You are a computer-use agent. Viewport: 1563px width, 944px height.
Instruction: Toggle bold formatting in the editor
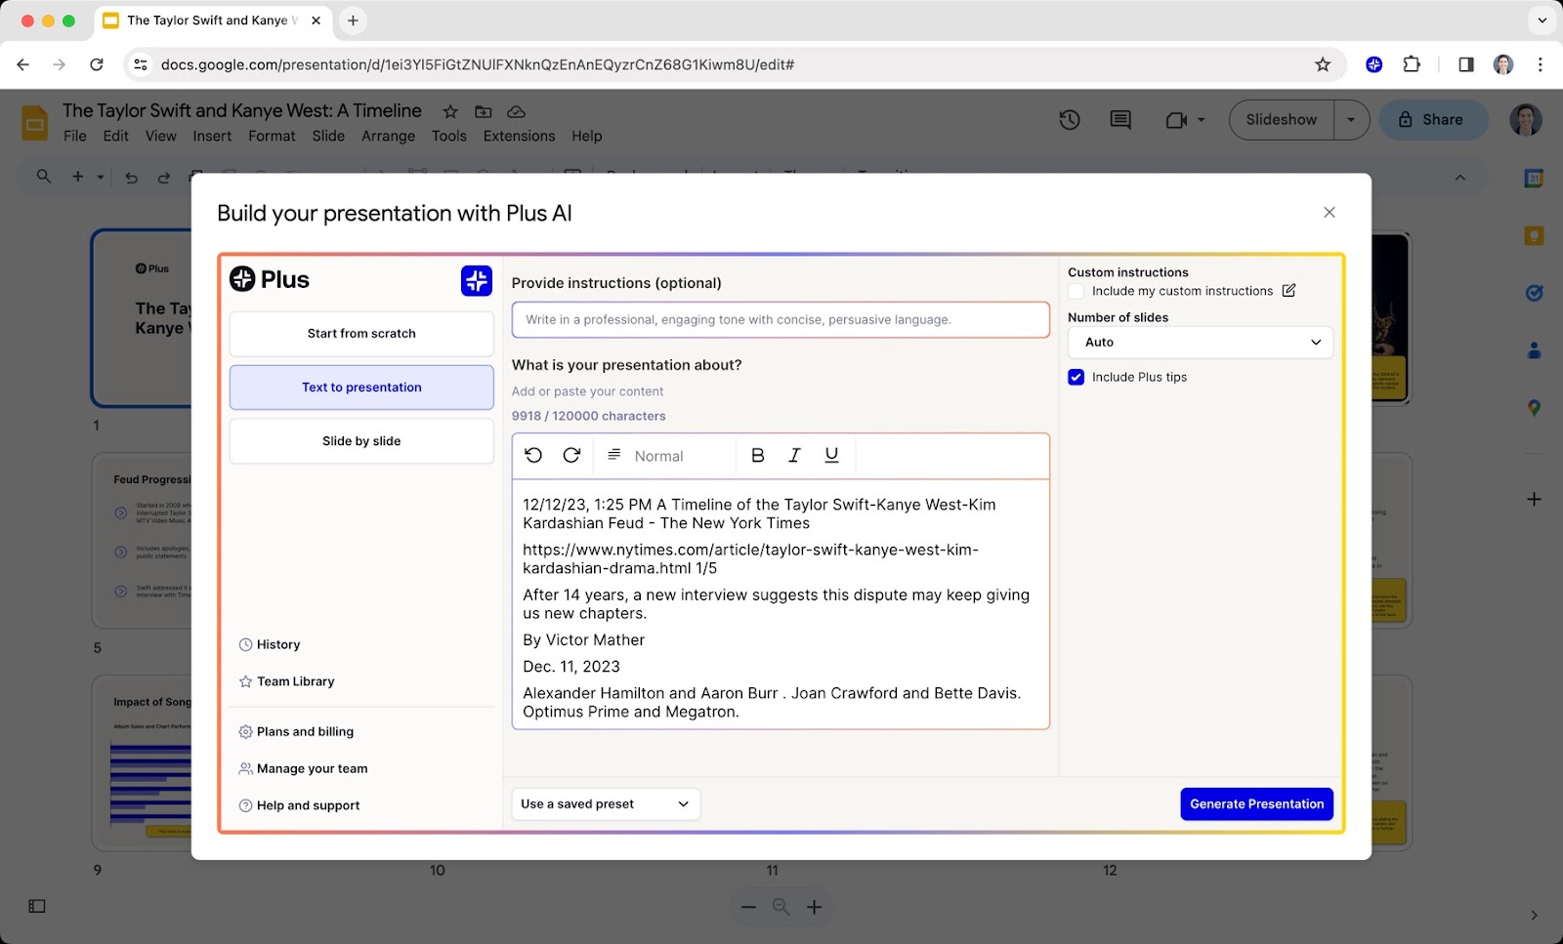[757, 455]
